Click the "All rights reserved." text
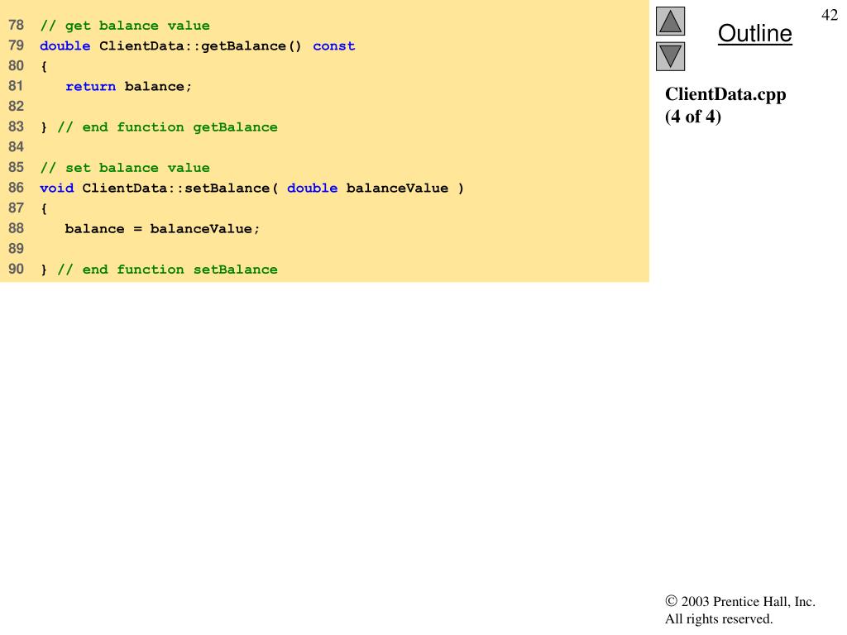The image size is (847, 635). pyautogui.click(x=719, y=618)
